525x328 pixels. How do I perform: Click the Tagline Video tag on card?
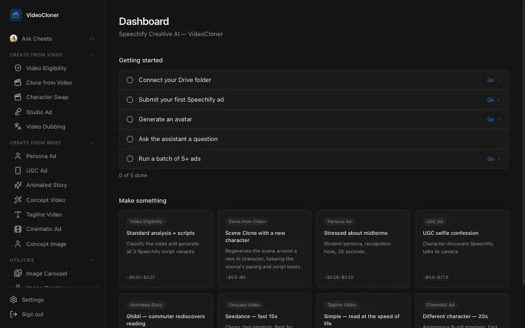tap(341, 305)
